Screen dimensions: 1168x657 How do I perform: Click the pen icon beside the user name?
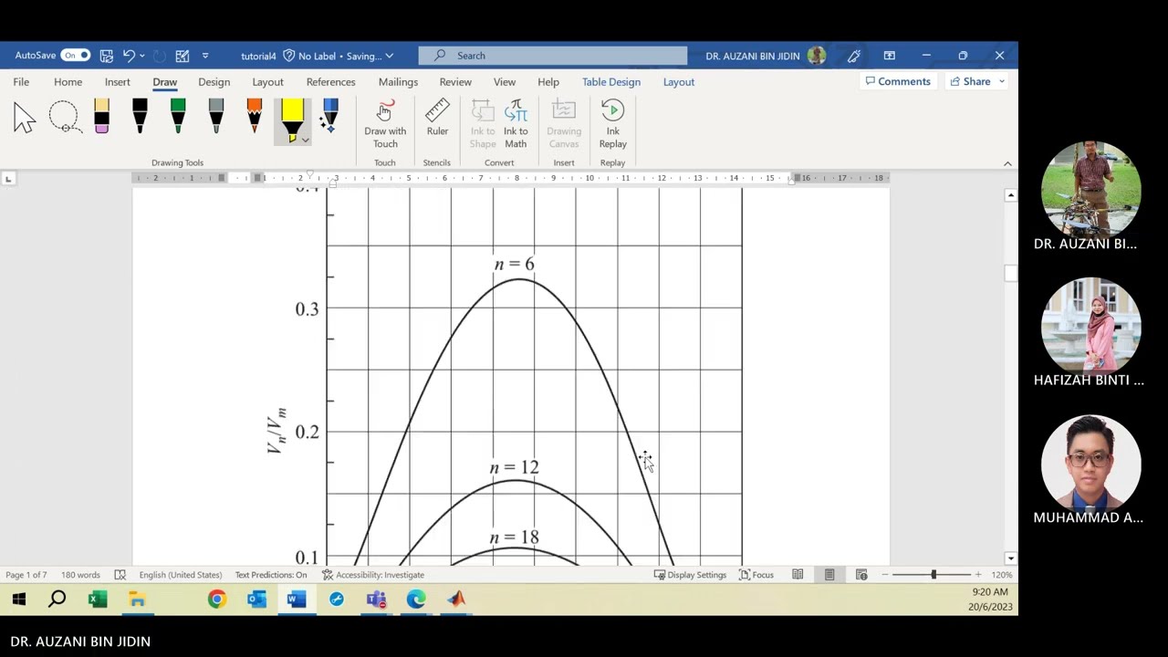pyautogui.click(x=854, y=56)
